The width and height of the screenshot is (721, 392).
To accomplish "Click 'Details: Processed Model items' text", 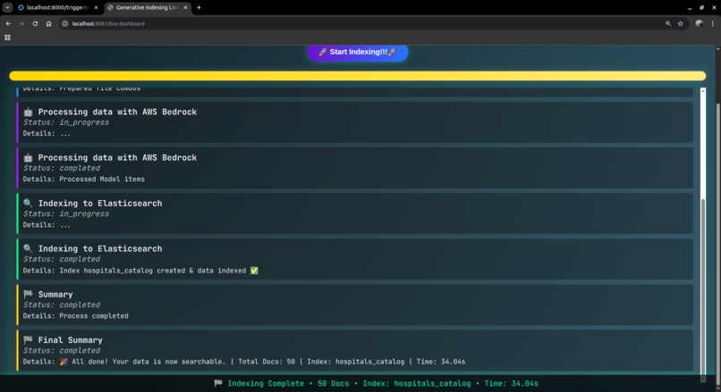I will (84, 179).
